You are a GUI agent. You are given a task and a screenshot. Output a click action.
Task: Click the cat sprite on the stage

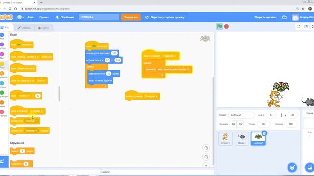(274, 99)
